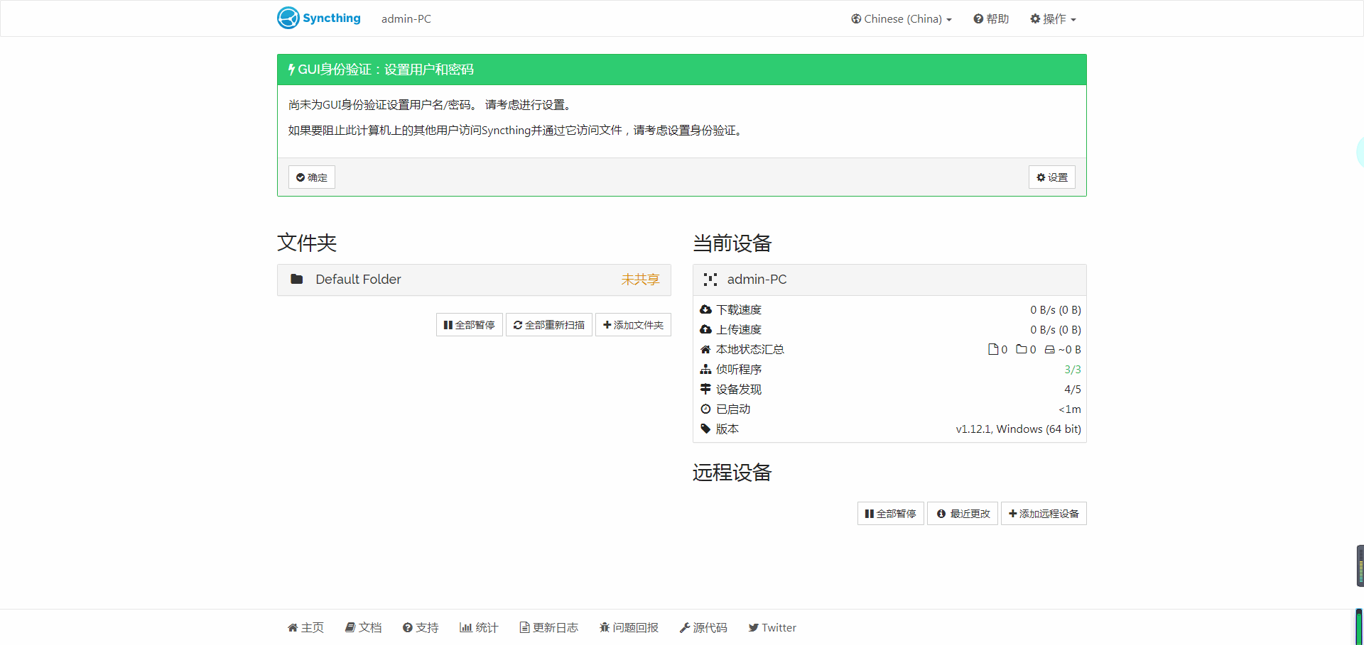Click the clock icon next to 已启动
Image resolution: width=1364 pixels, height=645 pixels.
[x=705, y=409]
